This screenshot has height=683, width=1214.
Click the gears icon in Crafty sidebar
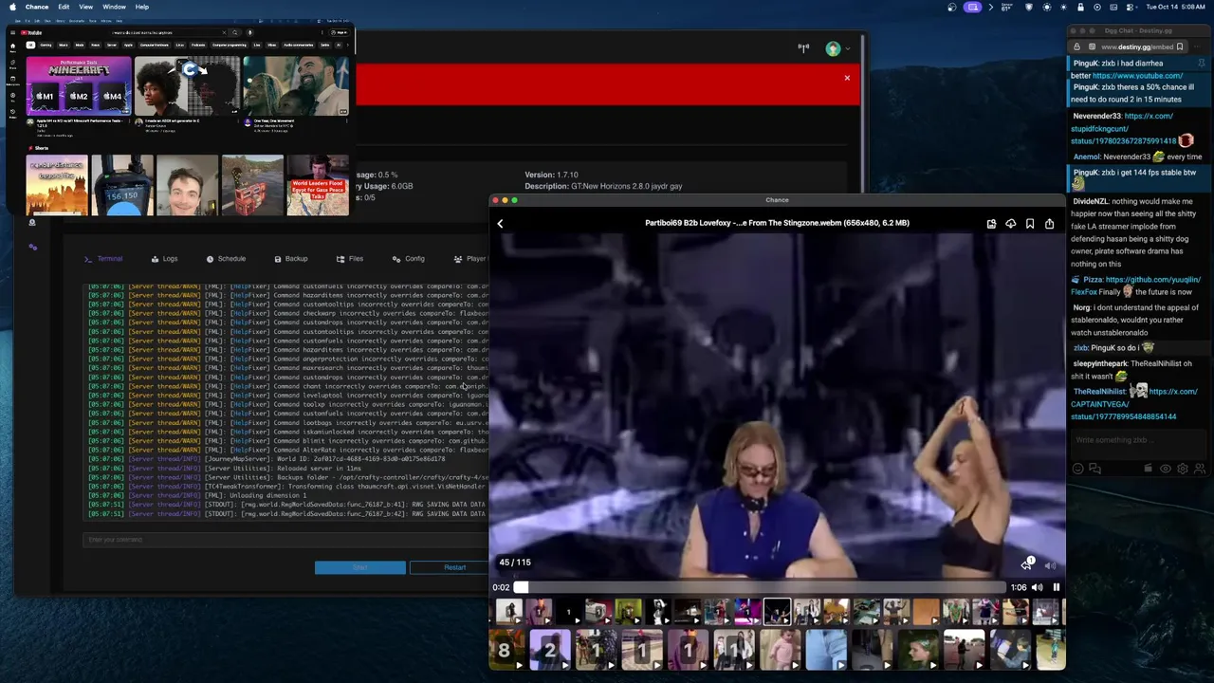[33, 247]
